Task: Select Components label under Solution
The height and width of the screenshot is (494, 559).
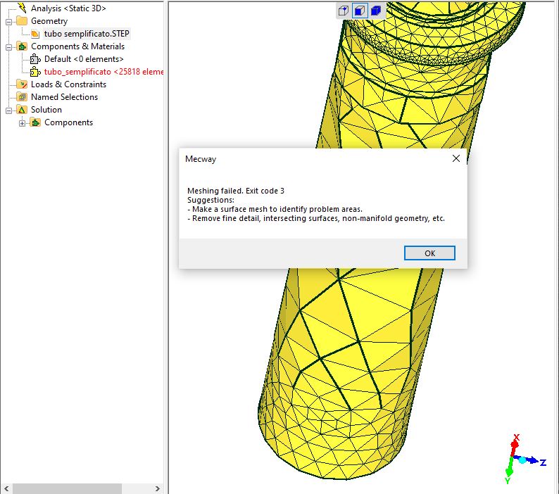Action: pos(68,122)
